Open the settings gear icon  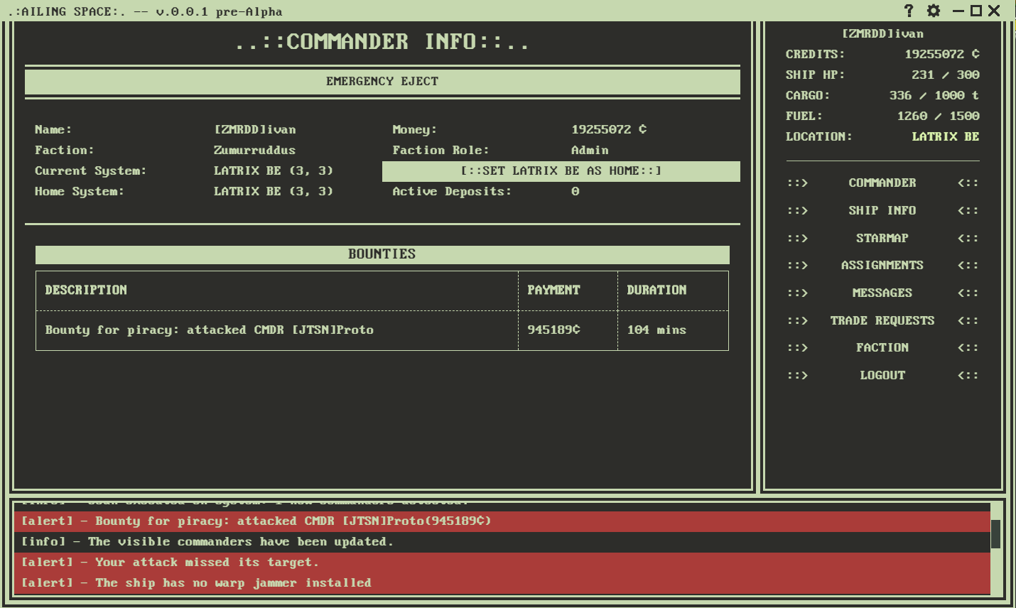933,11
